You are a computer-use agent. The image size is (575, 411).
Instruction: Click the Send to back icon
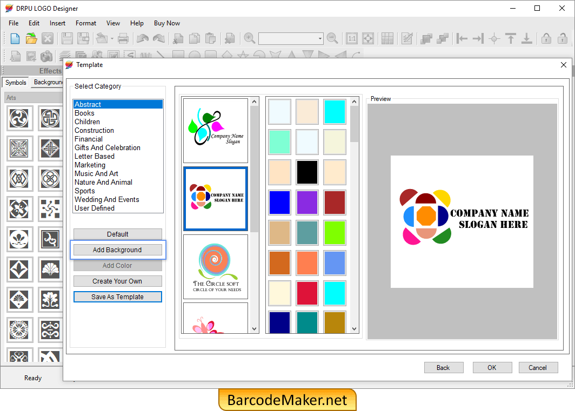click(443, 38)
